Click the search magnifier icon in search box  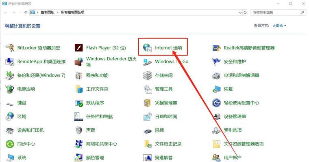302,13
